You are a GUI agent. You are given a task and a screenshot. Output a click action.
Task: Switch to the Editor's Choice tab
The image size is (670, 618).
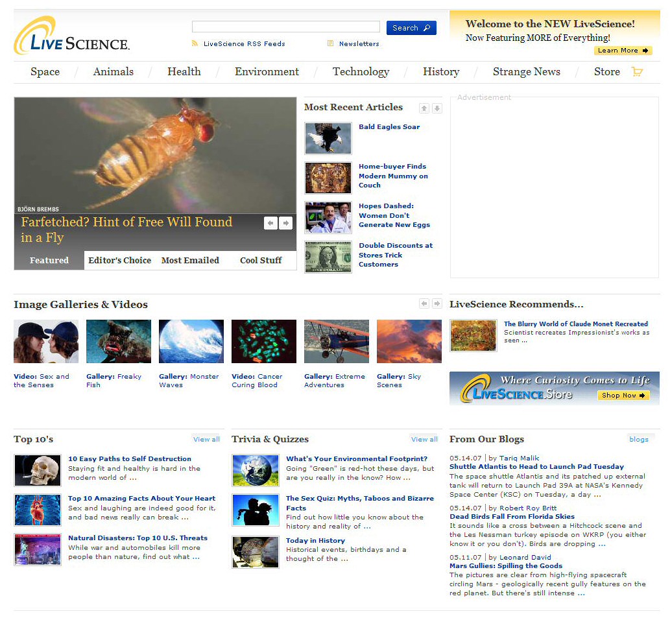(119, 260)
